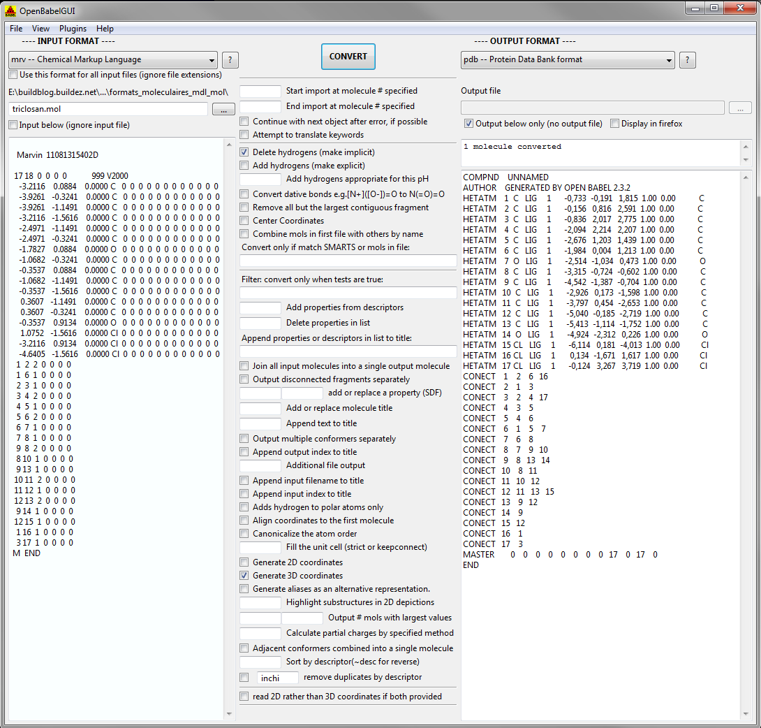Check 'Remove all but the largest contiguous fragment'
This screenshot has width=761, height=728.
click(244, 208)
